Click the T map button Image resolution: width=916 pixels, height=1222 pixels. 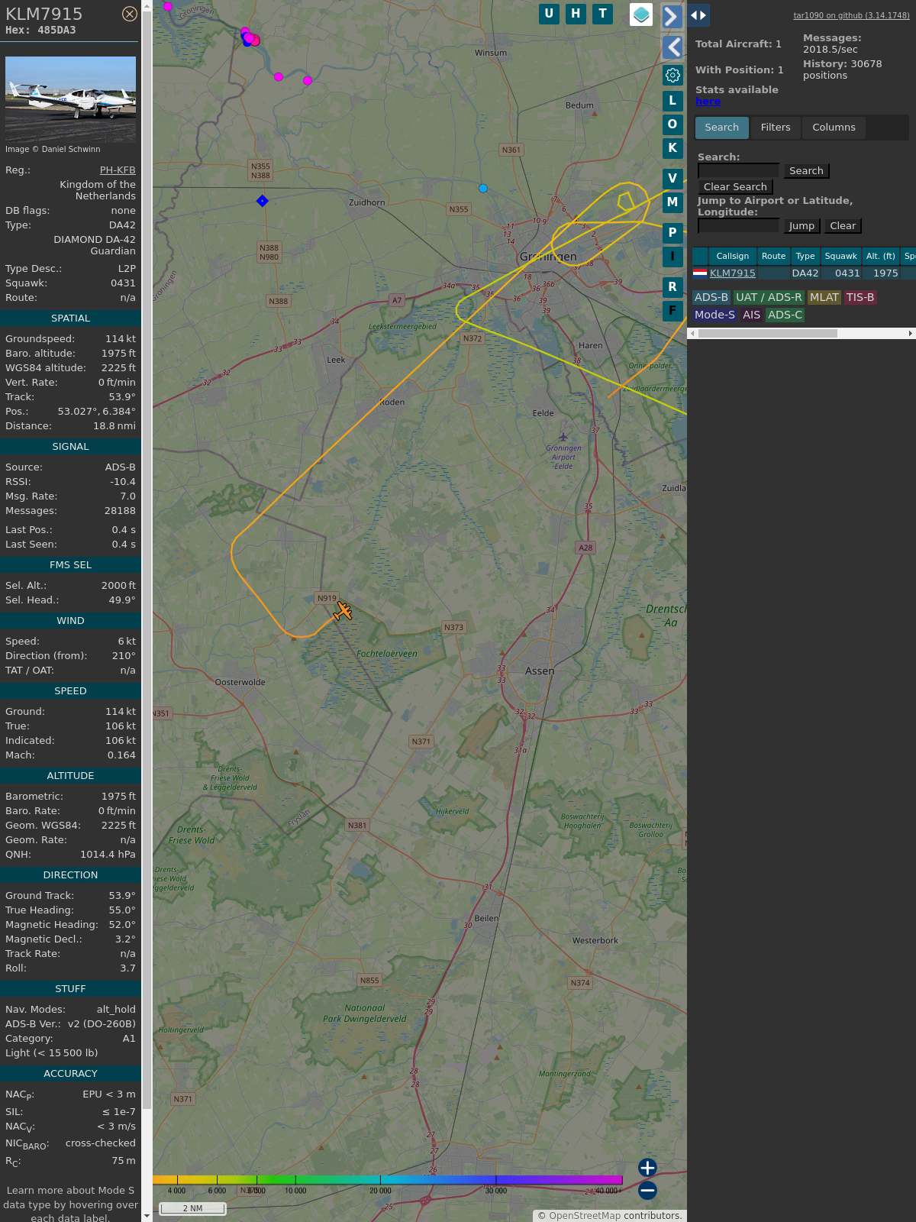(x=603, y=14)
